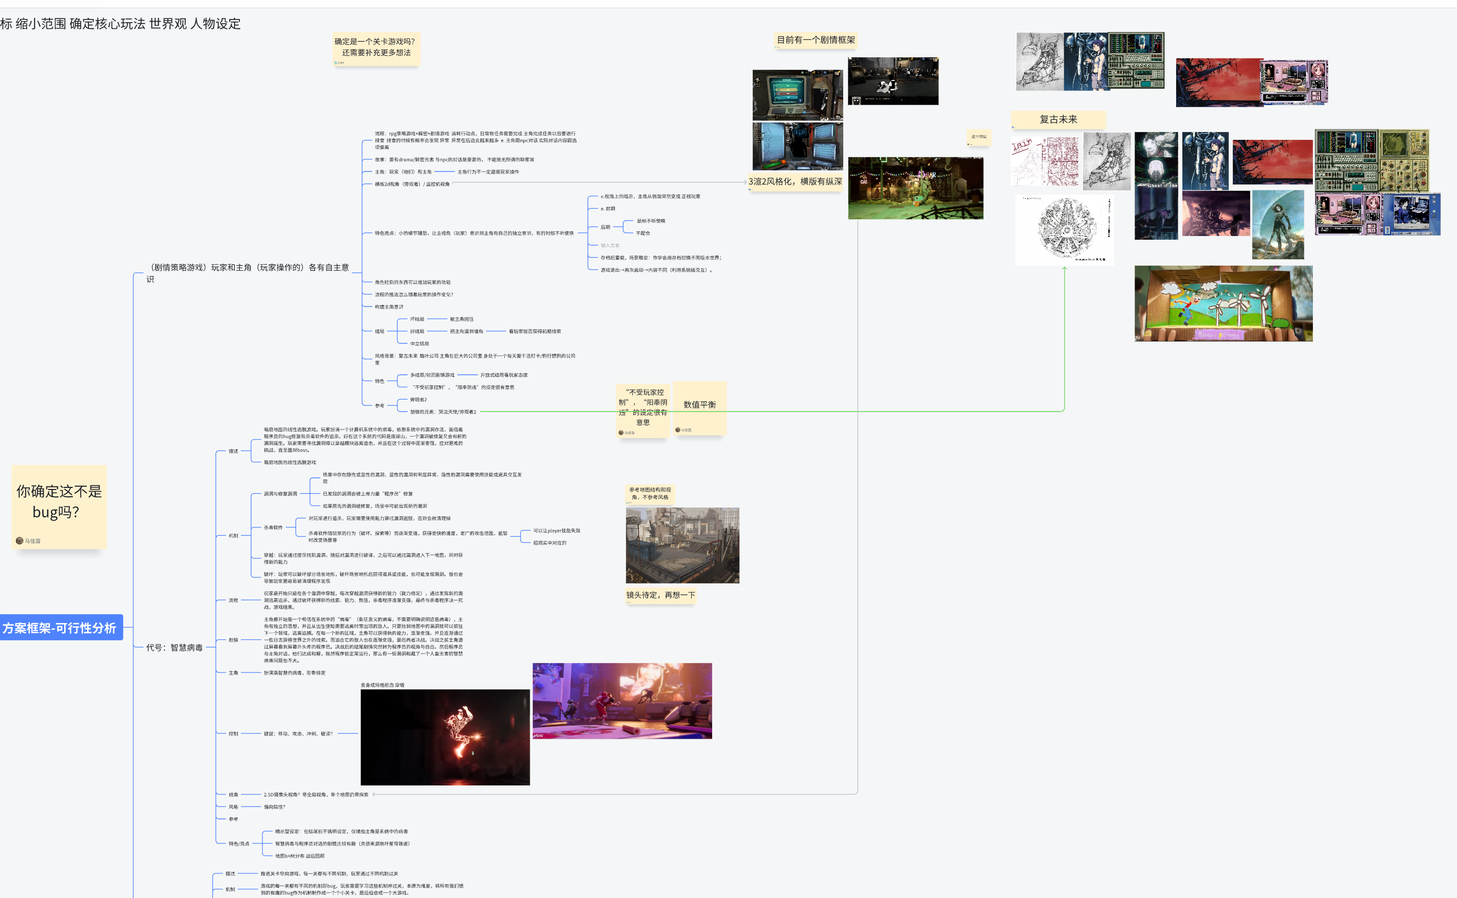Select the circular city diagram sketch image

click(x=1064, y=229)
